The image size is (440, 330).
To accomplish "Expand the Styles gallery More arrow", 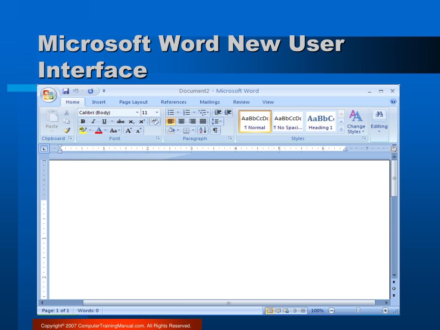I will point(341,129).
